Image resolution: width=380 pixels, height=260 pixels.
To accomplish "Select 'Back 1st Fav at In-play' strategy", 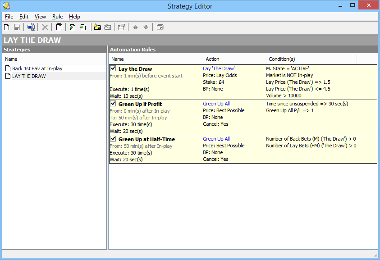I will [x=37, y=68].
